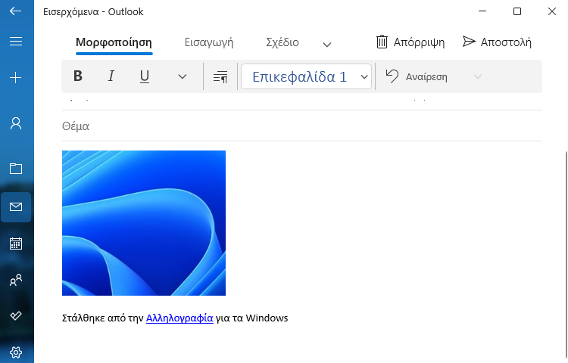Open the folders icon in sidebar
The height and width of the screenshot is (363, 568).
tap(16, 169)
